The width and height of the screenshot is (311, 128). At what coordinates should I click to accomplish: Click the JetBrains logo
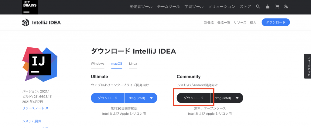pyautogui.click(x=30, y=7)
